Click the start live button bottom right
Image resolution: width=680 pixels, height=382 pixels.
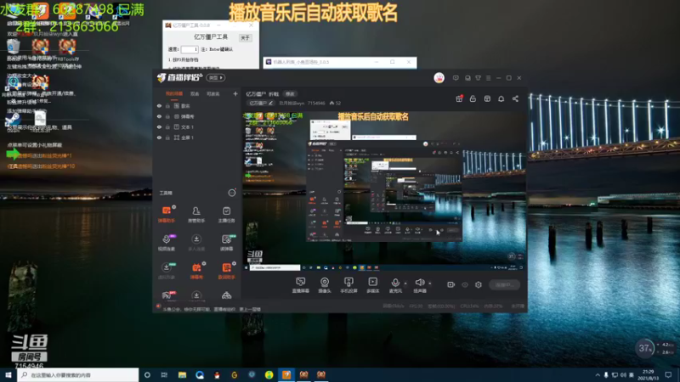pyautogui.click(x=504, y=284)
